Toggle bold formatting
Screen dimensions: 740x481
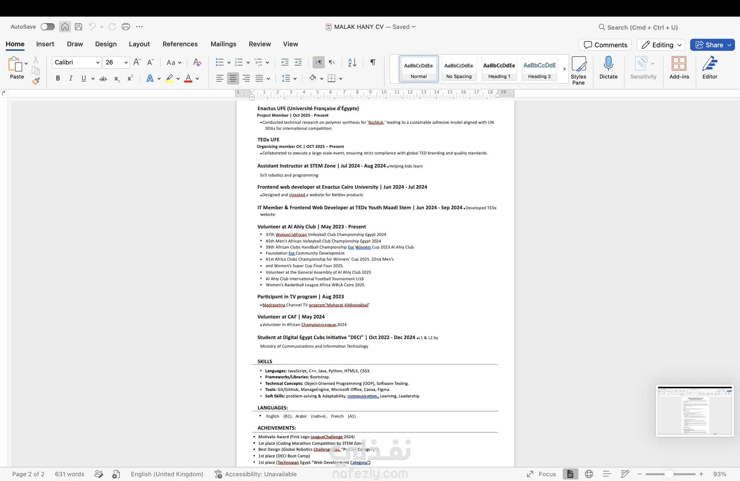pyautogui.click(x=58, y=78)
